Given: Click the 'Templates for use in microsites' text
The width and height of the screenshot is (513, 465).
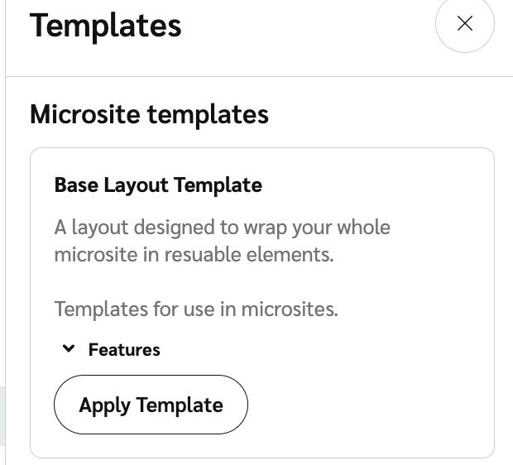Looking at the screenshot, I should point(196,309).
